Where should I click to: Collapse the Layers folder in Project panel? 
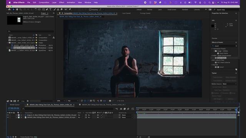click(8, 43)
